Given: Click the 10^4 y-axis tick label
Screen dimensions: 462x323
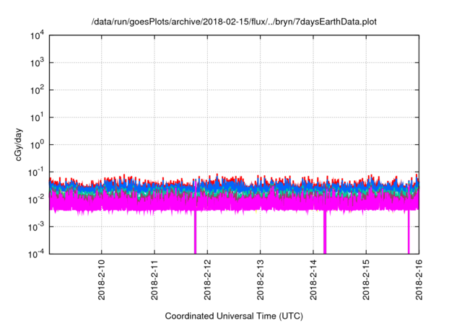Looking at the screenshot, I should coord(37,36).
